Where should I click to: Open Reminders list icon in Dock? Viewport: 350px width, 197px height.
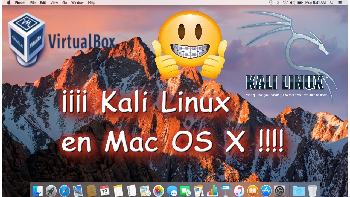click(x=132, y=191)
